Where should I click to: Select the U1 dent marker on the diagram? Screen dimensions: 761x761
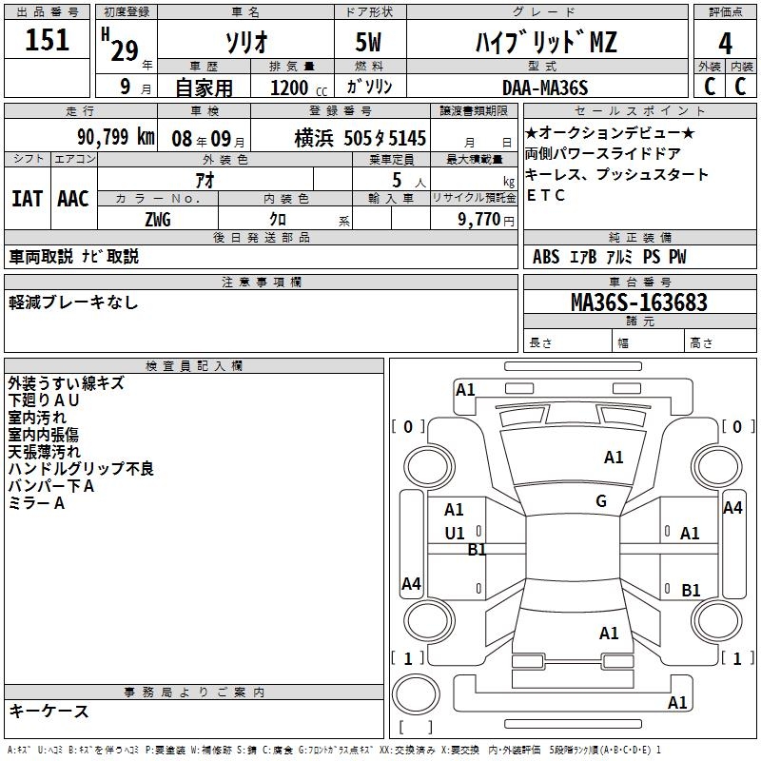(x=455, y=533)
